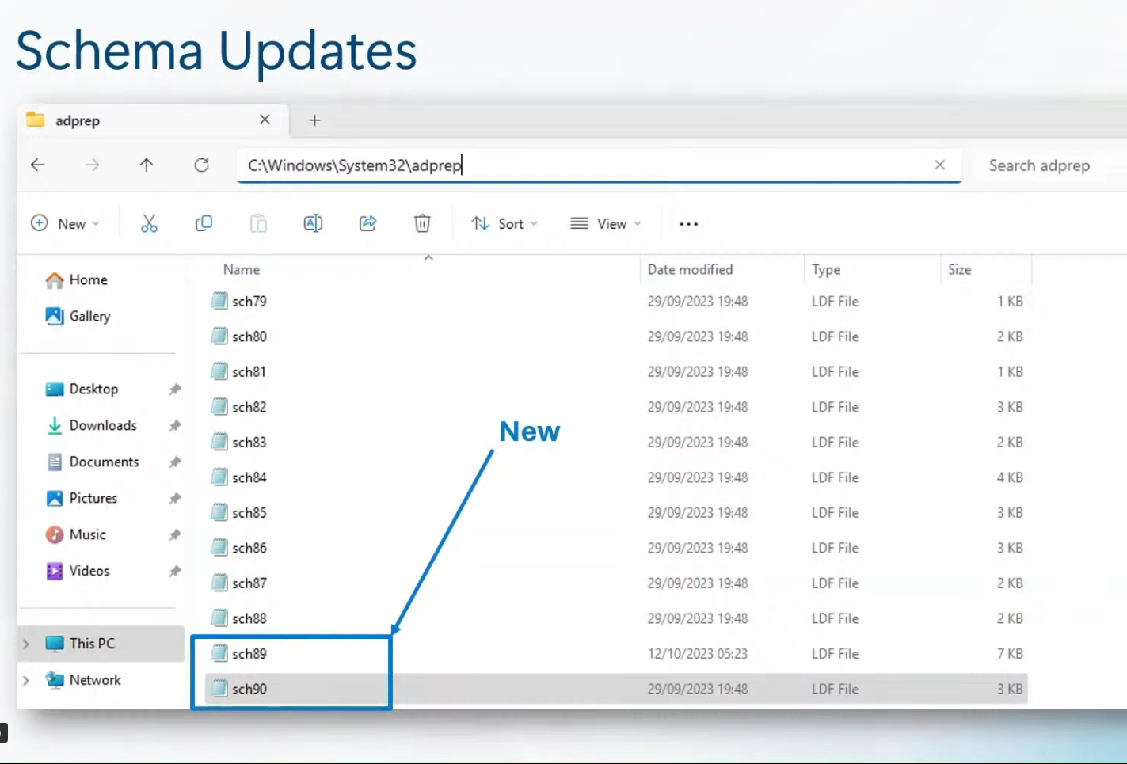Go back with the left arrow

pos(37,165)
